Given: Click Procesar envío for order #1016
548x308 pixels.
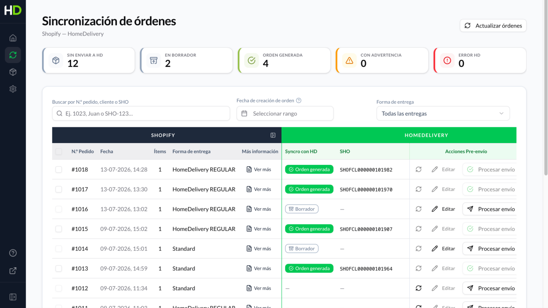Looking at the screenshot, I should point(490,209).
